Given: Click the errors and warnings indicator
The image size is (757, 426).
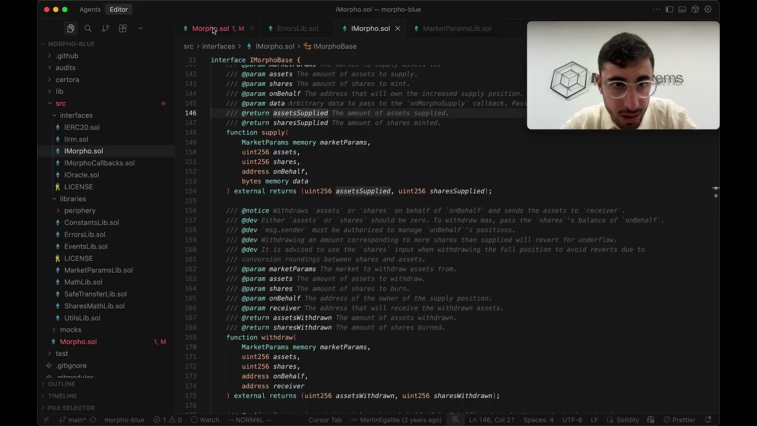Looking at the screenshot, I should (167, 419).
